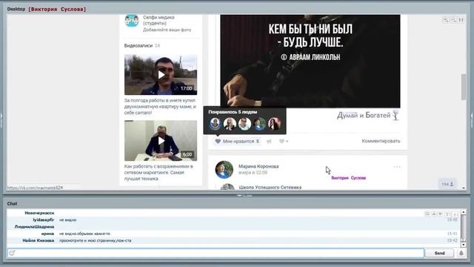Open Селфи медика group avatar
The image size is (474, 267).
tap(132, 21)
